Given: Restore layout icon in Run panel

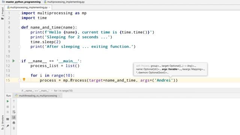Looking at the screenshot, I should pyautogui.click(x=7, y=119).
